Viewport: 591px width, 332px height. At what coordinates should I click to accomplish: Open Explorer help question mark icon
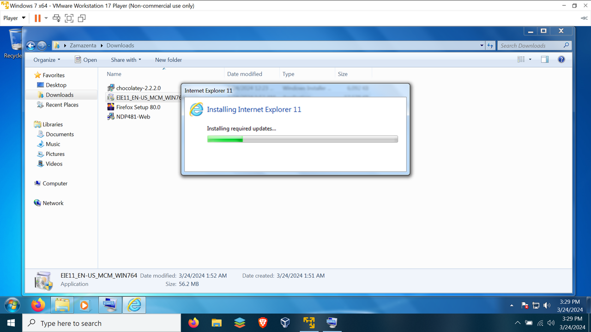point(561,59)
